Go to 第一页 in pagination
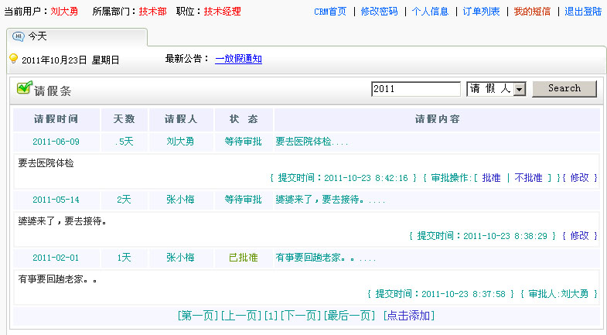Image resolution: width=607 pixels, height=335 pixels. click(x=198, y=316)
